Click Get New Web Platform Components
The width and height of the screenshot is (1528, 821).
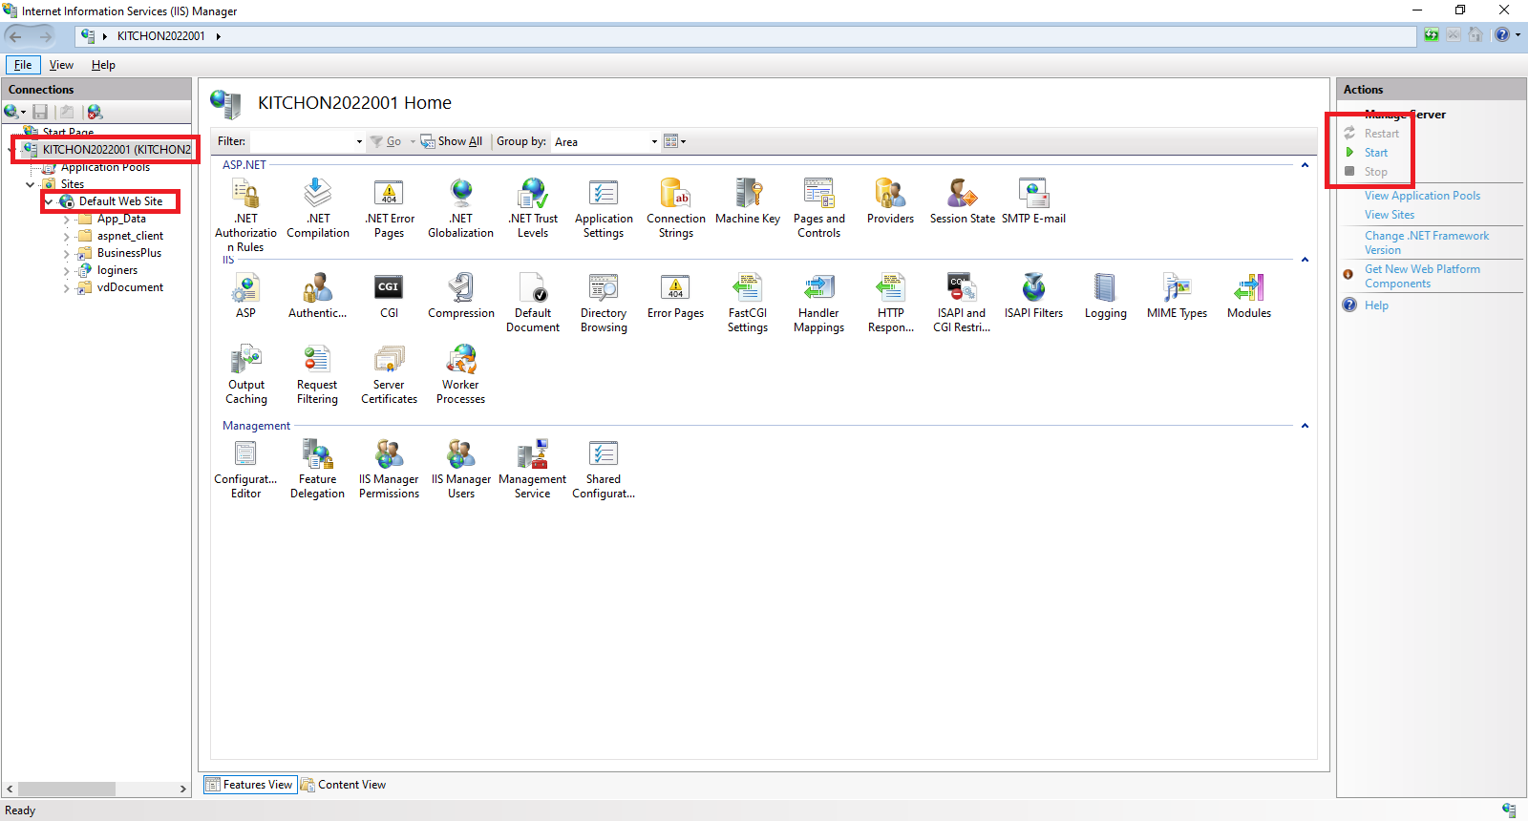(1422, 276)
